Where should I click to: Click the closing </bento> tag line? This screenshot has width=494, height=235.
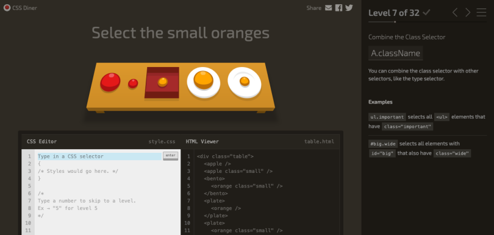(215, 194)
